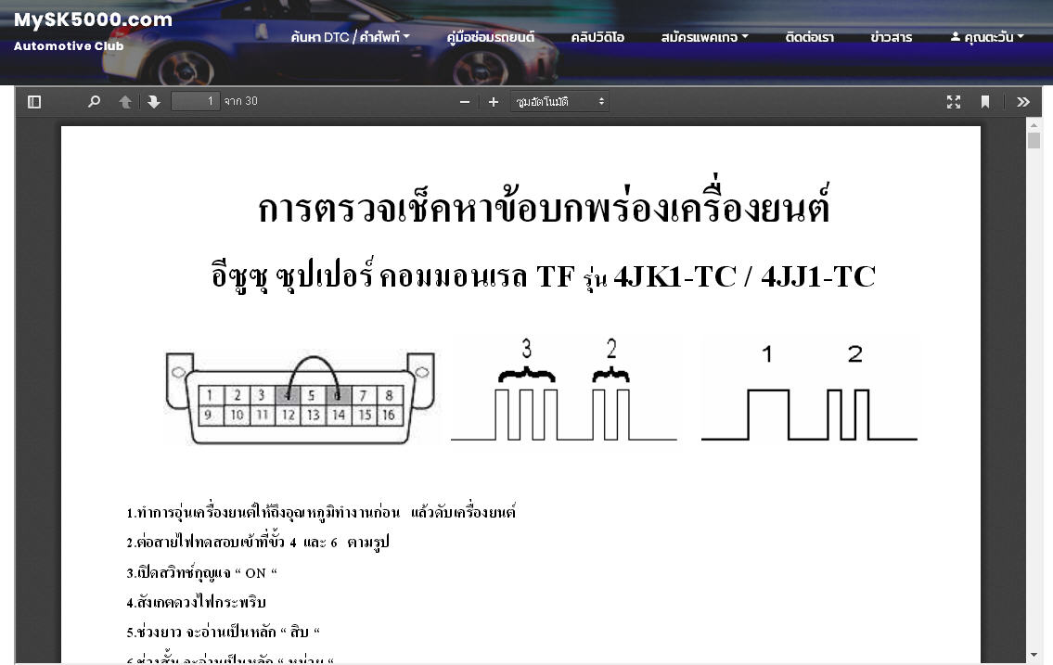Click pin 4 in the connector diagram
Image resolution: width=1053 pixels, height=665 pixels.
click(288, 395)
